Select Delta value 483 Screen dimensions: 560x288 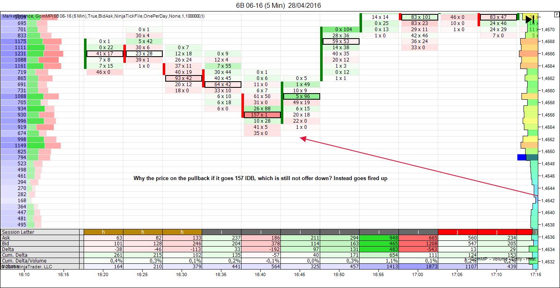[379, 249]
